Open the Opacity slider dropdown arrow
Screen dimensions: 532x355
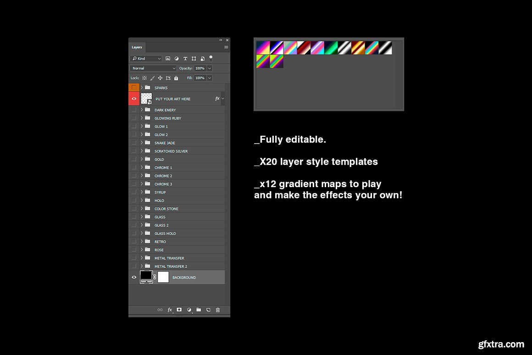[x=210, y=68]
